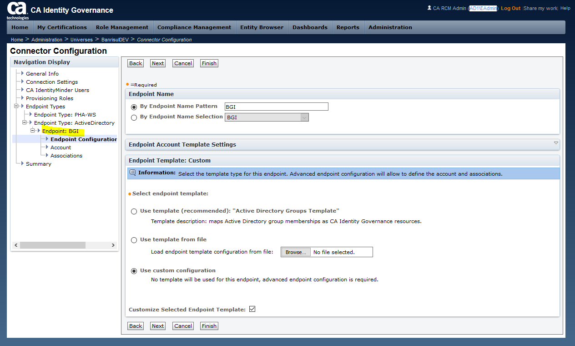Open the Home menu
This screenshot has width=575, height=346.
(x=20, y=27)
